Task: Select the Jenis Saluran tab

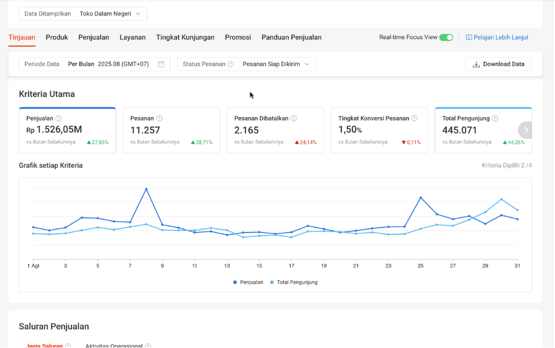Action: (44, 346)
